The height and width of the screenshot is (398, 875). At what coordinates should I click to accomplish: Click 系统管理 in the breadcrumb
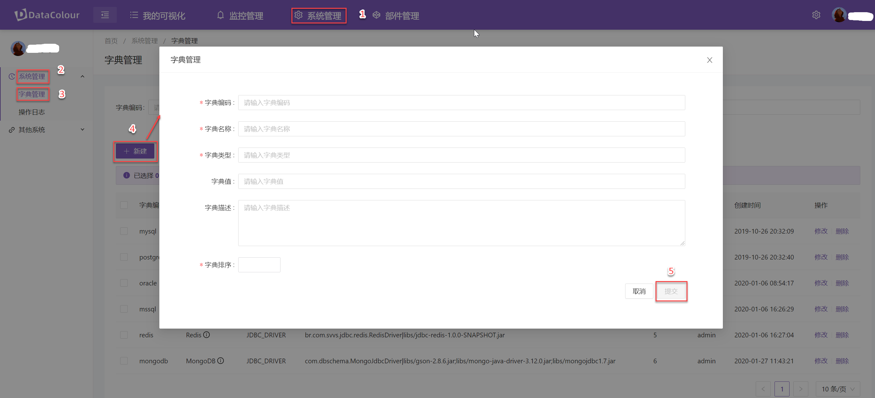point(144,41)
